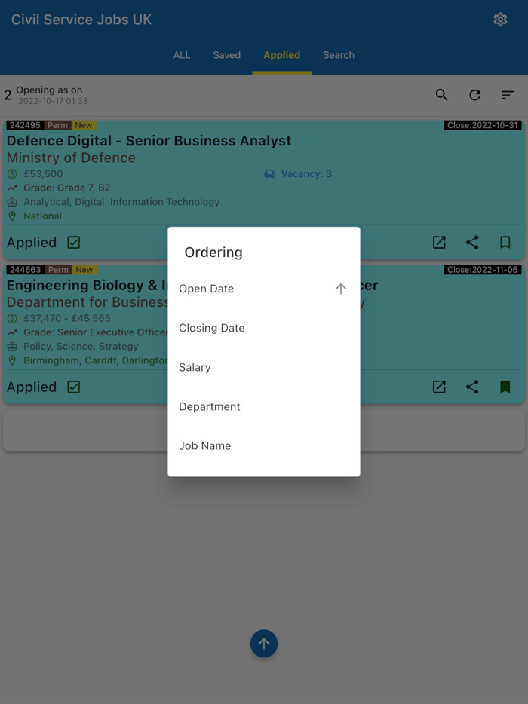Screen dimensions: 528x704
Task: Sort by Closing Date
Action: pos(264,328)
